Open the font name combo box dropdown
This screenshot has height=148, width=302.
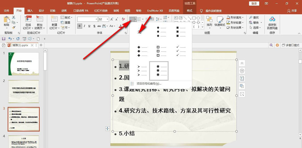point(96,19)
